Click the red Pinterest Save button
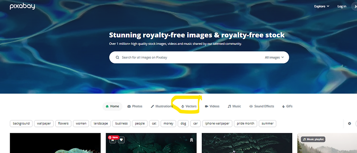The height and width of the screenshot is (153, 357). (x=114, y=137)
